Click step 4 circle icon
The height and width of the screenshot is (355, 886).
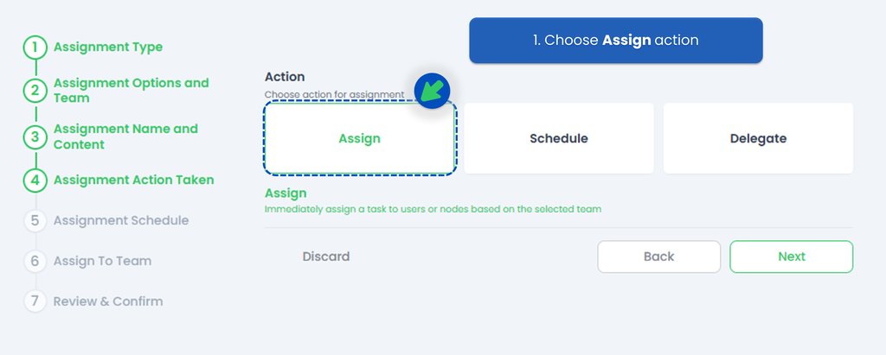35,181
